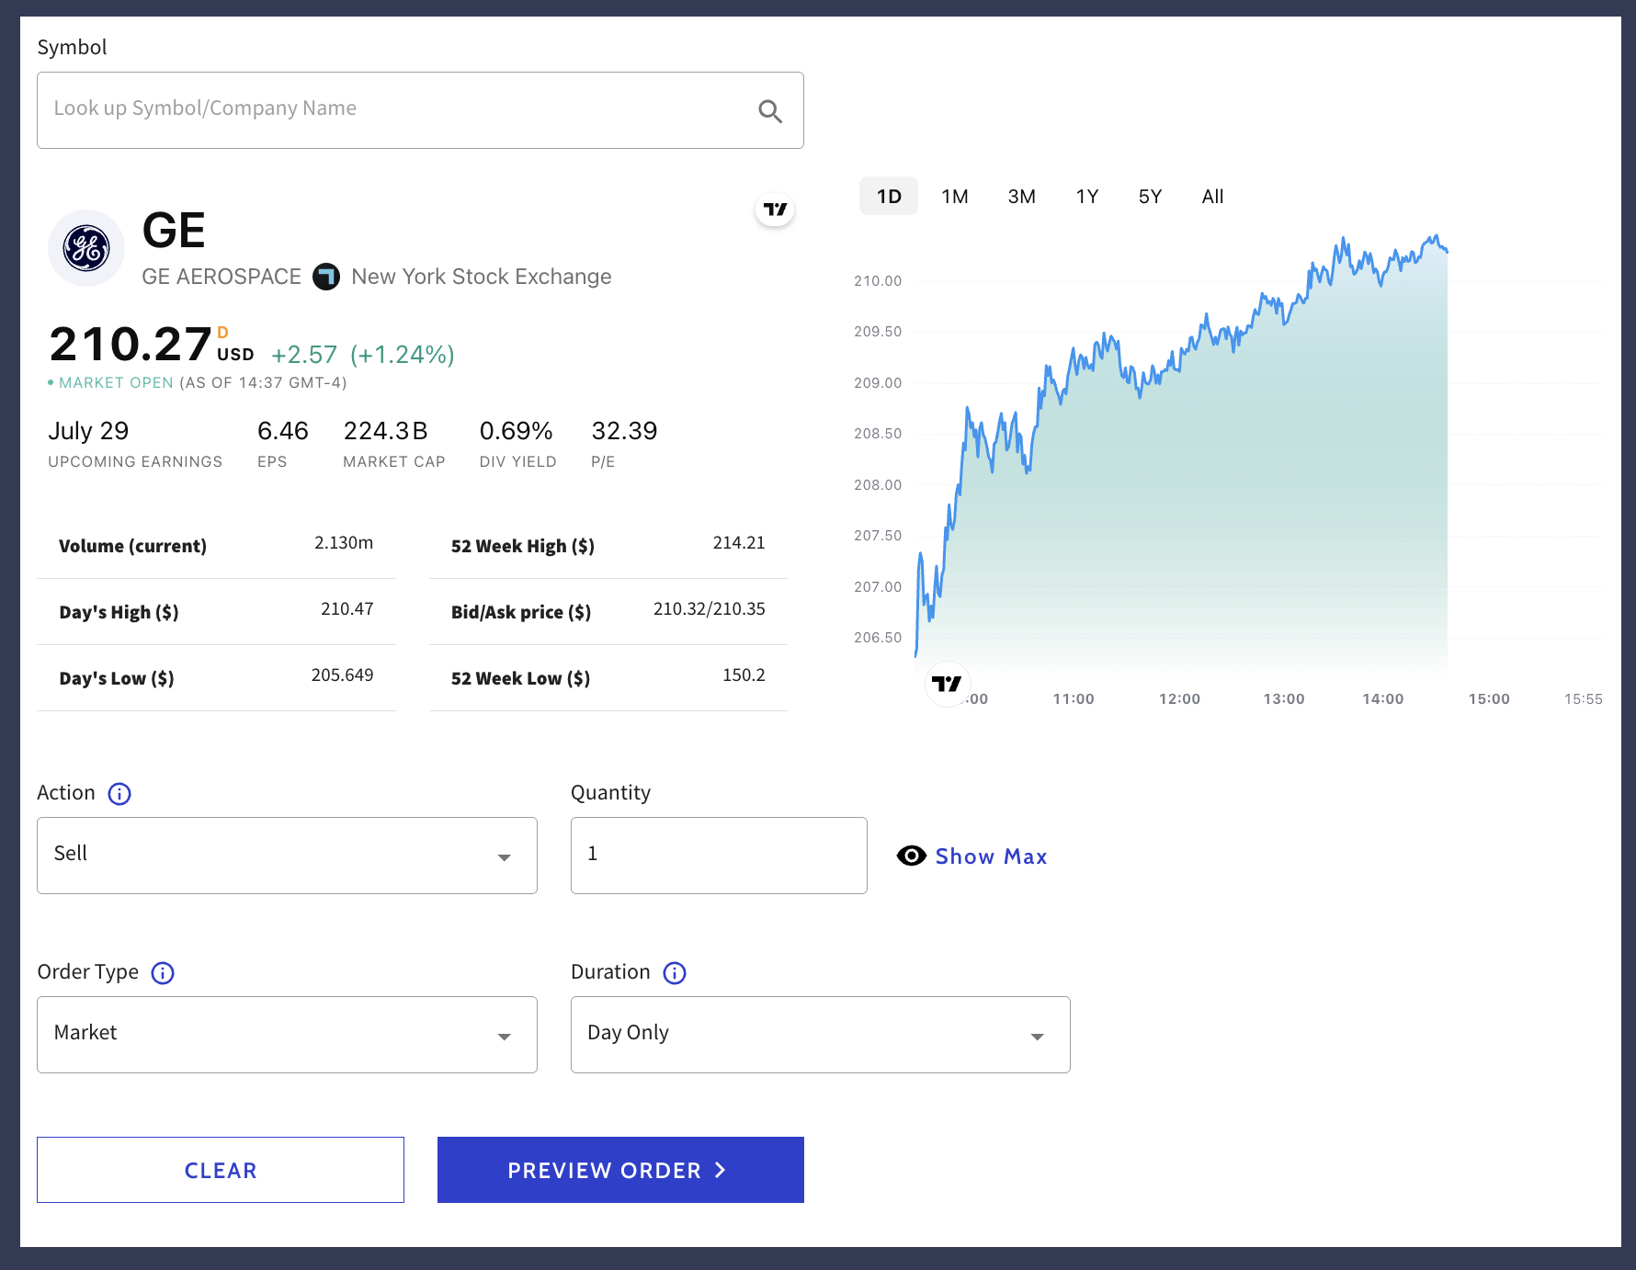The height and width of the screenshot is (1270, 1636).
Task: Toggle Show Max eye icon
Action: [911, 856]
